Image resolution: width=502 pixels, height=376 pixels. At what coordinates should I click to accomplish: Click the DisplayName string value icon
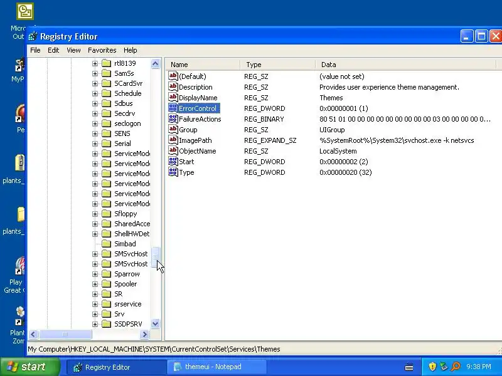tap(173, 97)
